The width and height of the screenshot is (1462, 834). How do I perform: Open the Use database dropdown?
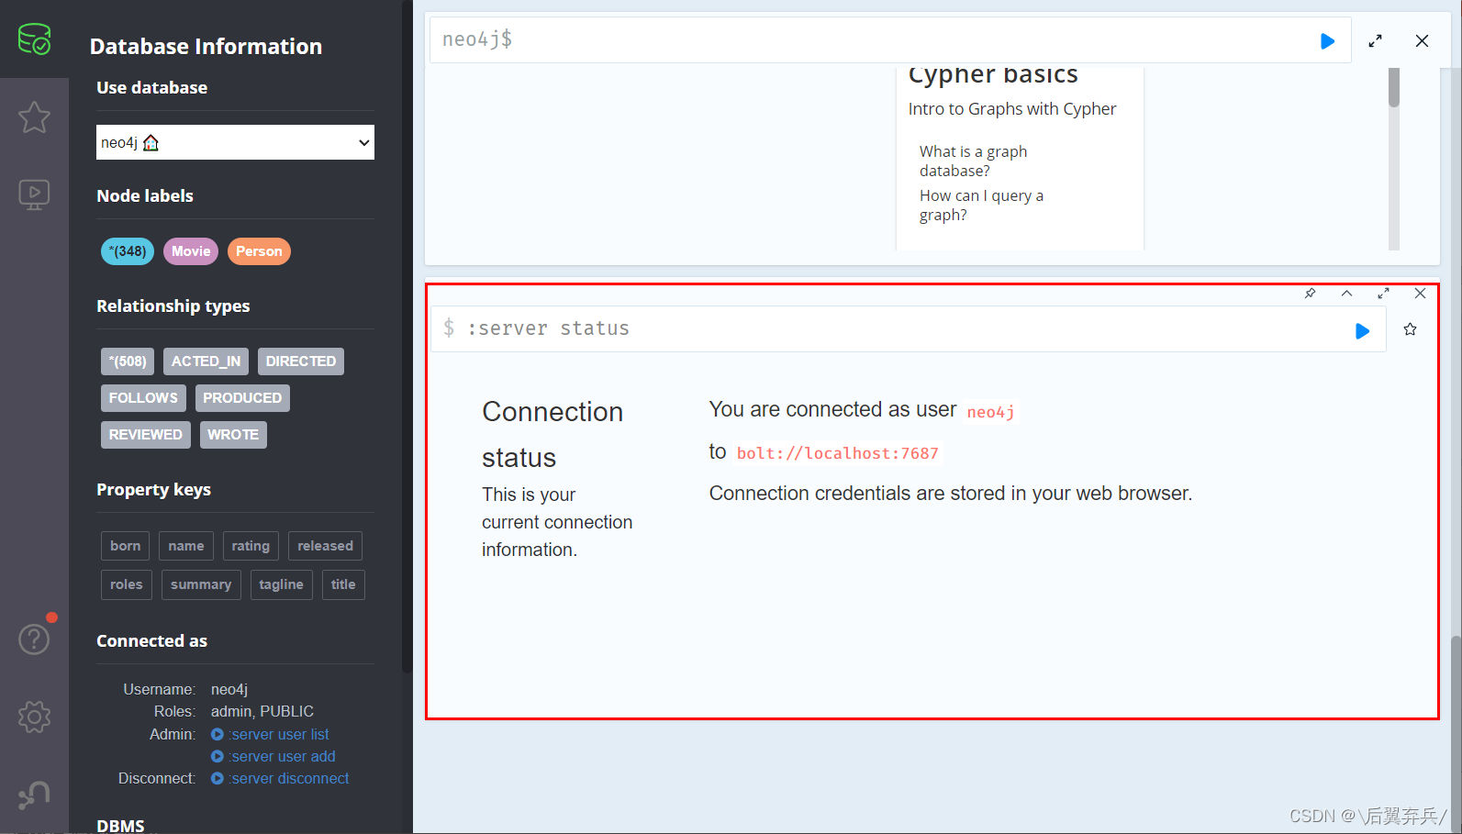(235, 142)
